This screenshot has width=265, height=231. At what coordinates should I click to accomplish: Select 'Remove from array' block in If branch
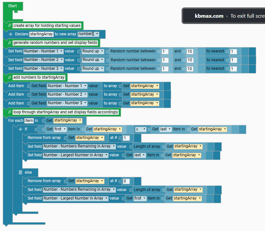pos(44,138)
